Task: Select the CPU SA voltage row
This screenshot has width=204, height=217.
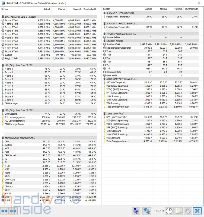Action: click(49, 183)
